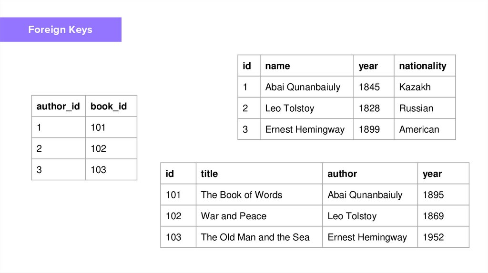Select The Old Man and the Sea cell
The height and width of the screenshot is (273, 488).
point(259,237)
